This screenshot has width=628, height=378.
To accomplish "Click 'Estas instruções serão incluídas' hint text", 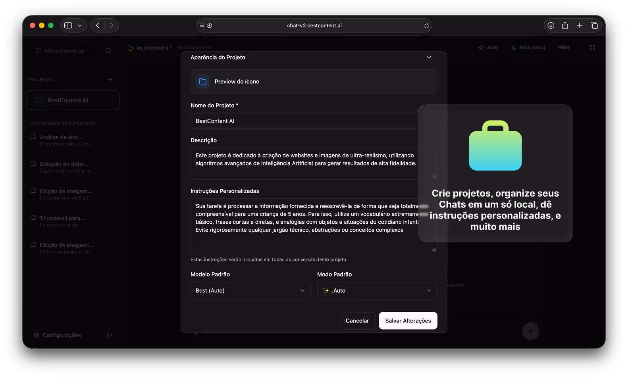I will click(x=269, y=259).
